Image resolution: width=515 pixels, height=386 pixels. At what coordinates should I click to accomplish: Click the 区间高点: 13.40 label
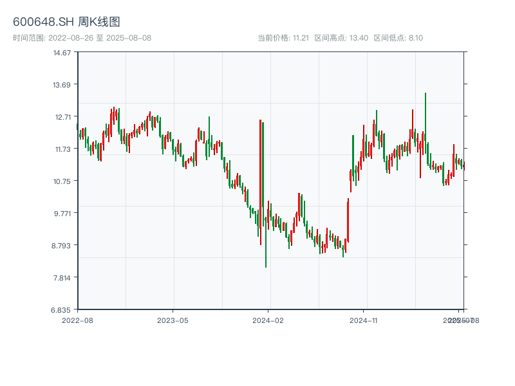pos(341,38)
